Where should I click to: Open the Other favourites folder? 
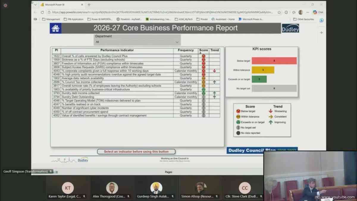click(x=303, y=19)
